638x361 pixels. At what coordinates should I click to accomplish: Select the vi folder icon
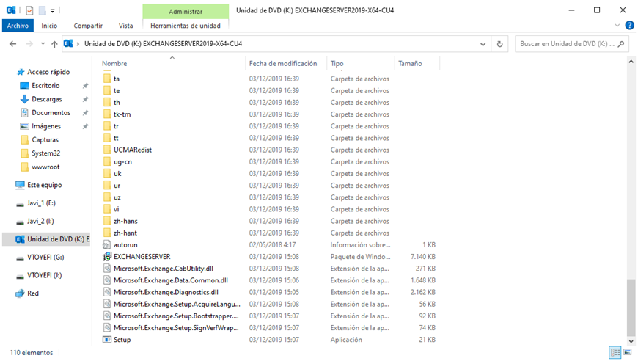(x=106, y=209)
